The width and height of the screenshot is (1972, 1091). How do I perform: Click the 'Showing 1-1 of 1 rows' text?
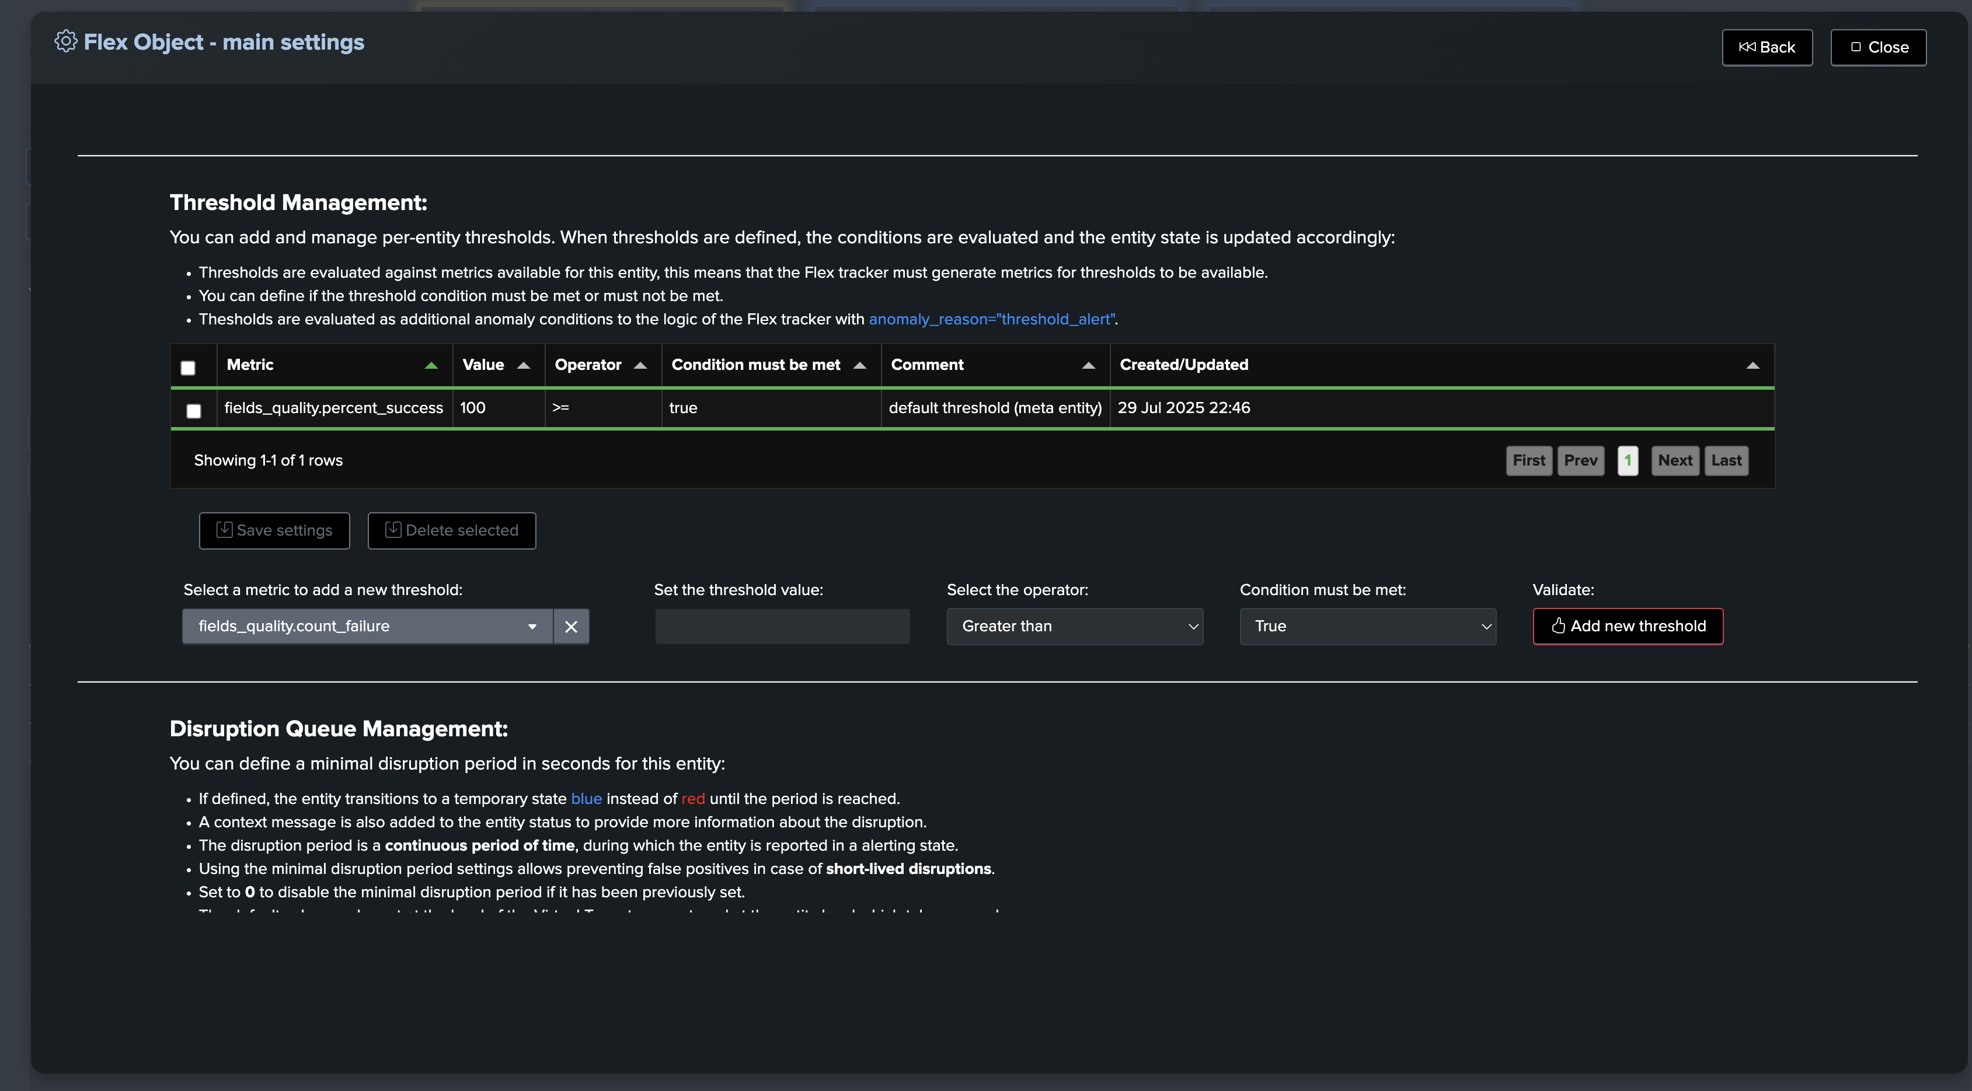268,460
